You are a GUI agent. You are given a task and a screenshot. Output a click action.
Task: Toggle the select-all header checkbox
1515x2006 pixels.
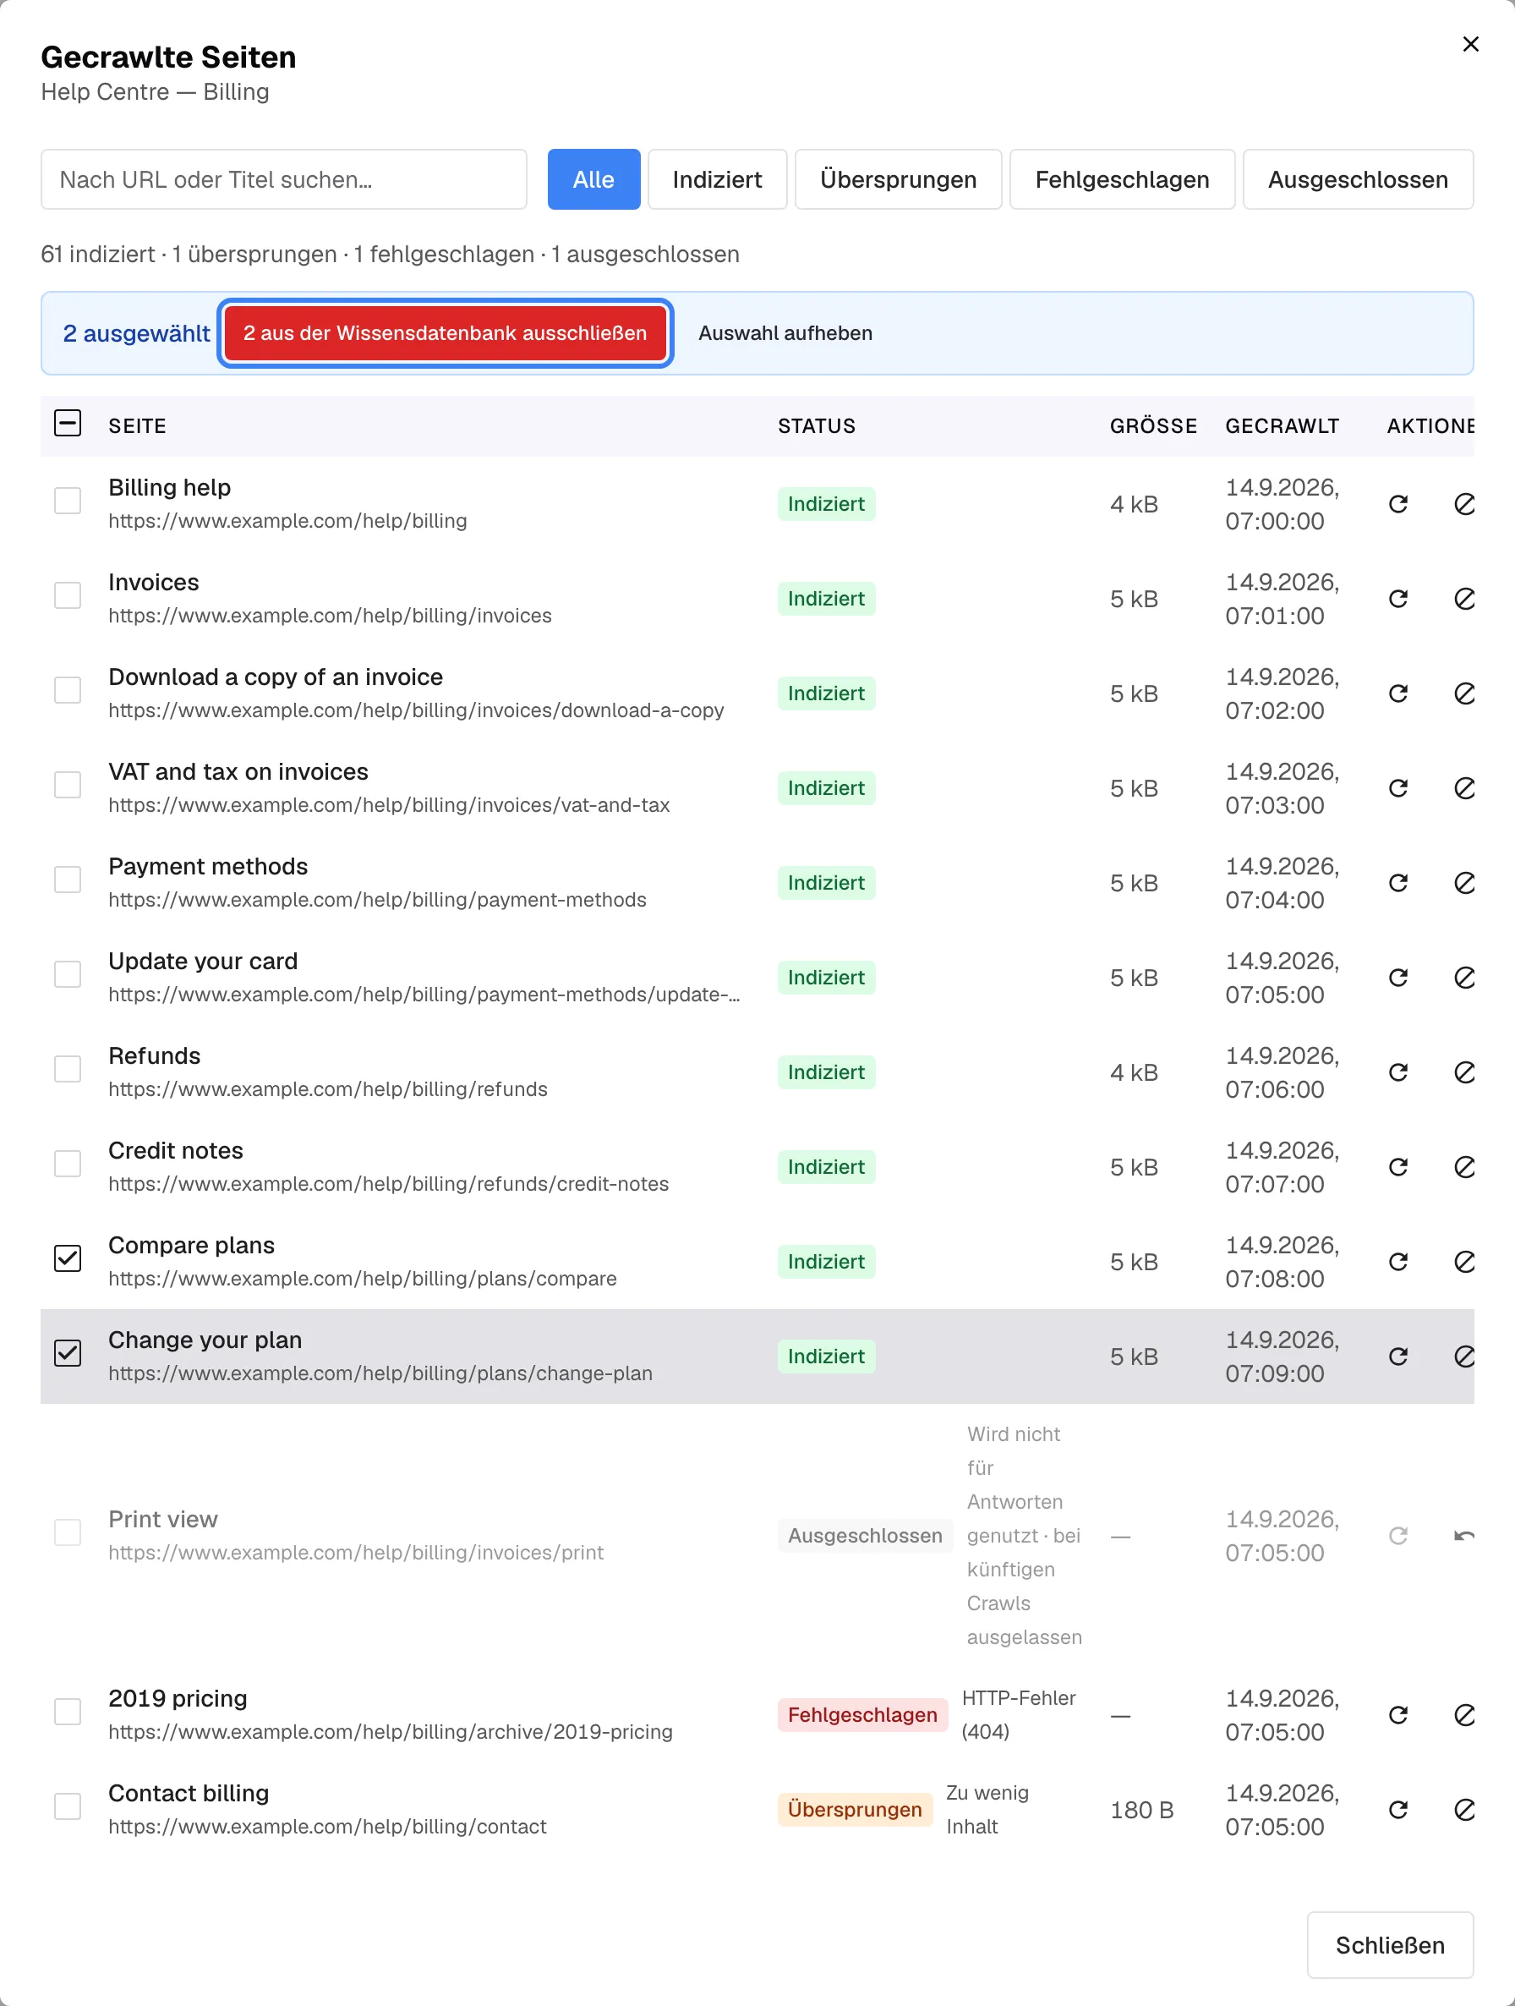pos(68,424)
